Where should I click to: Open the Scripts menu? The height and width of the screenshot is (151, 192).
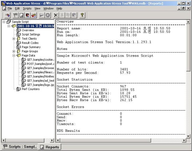(27, 8)
